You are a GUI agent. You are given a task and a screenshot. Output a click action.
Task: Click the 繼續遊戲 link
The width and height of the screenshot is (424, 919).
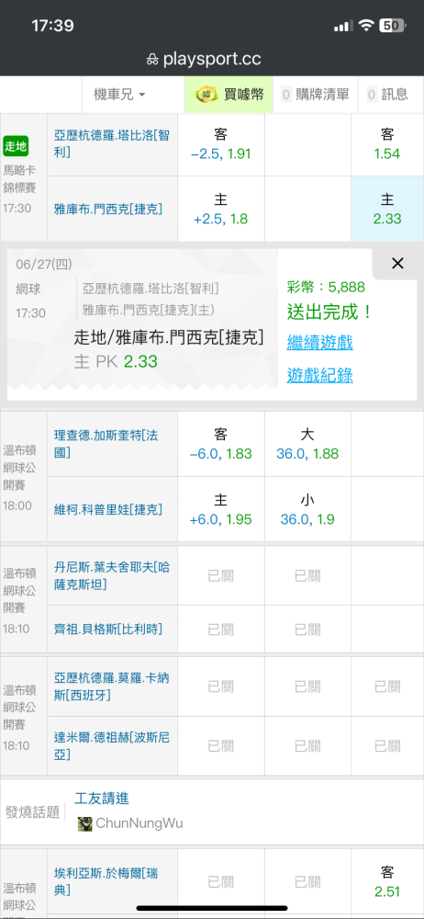point(319,342)
